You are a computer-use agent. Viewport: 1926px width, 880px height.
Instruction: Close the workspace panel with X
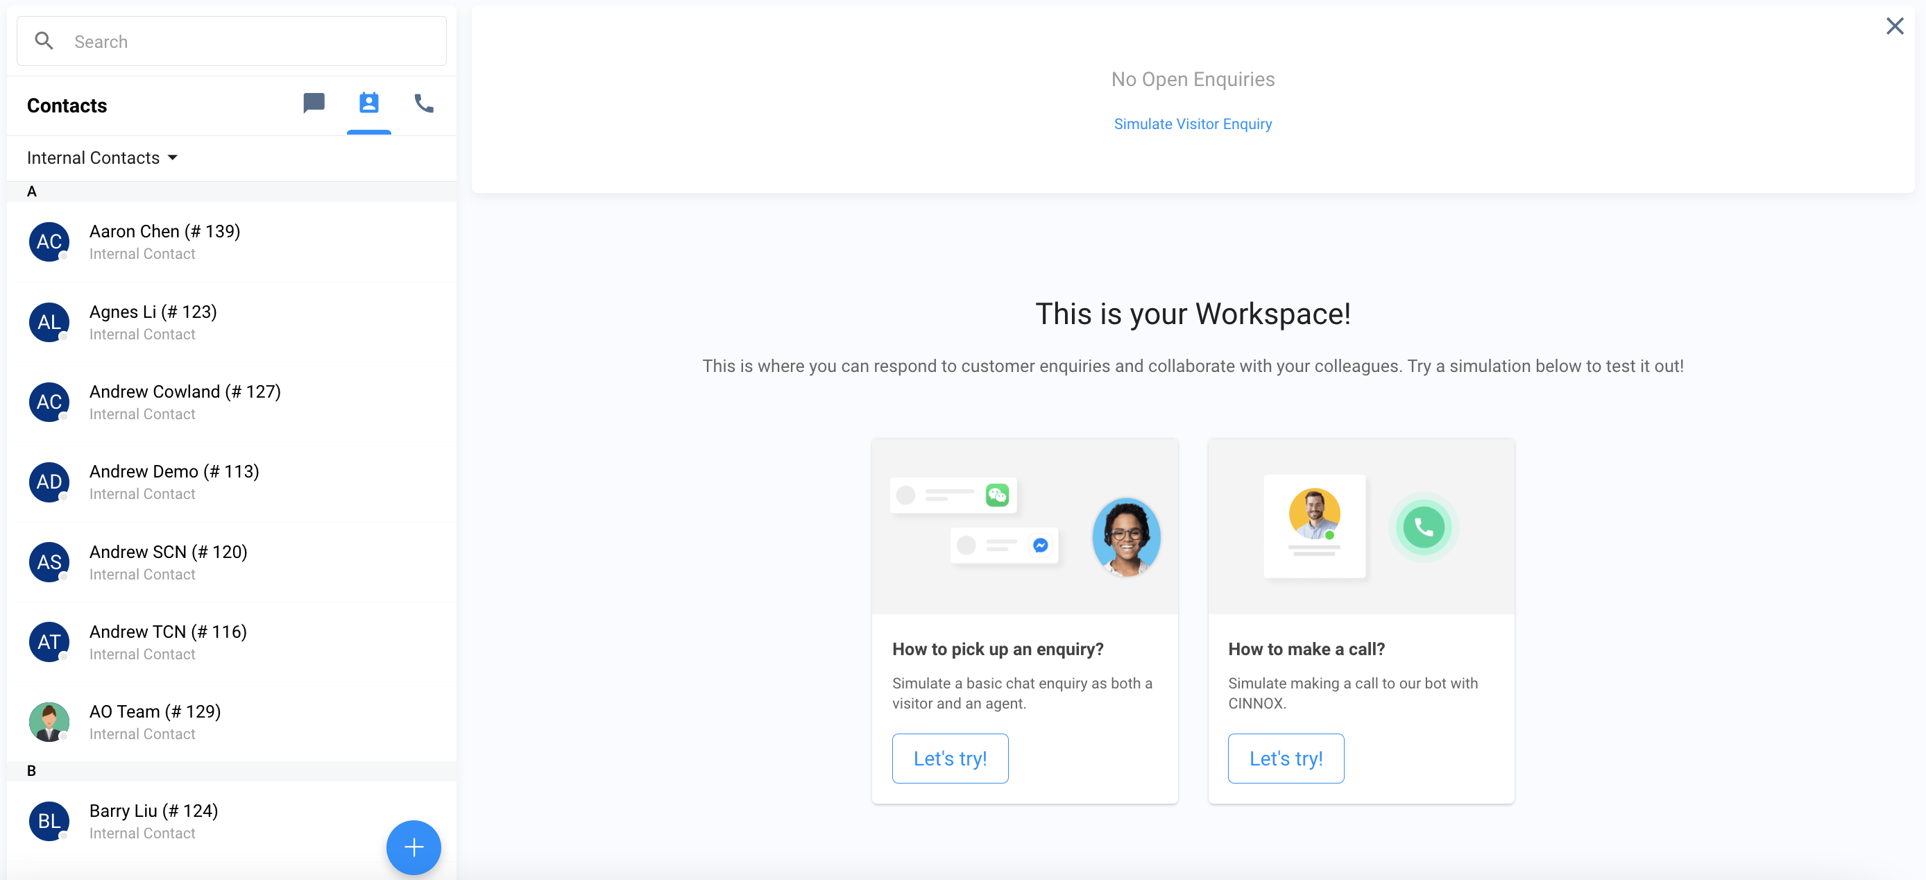[x=1894, y=26]
